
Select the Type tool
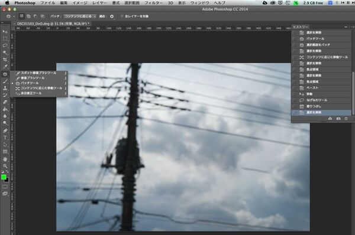point(5,138)
